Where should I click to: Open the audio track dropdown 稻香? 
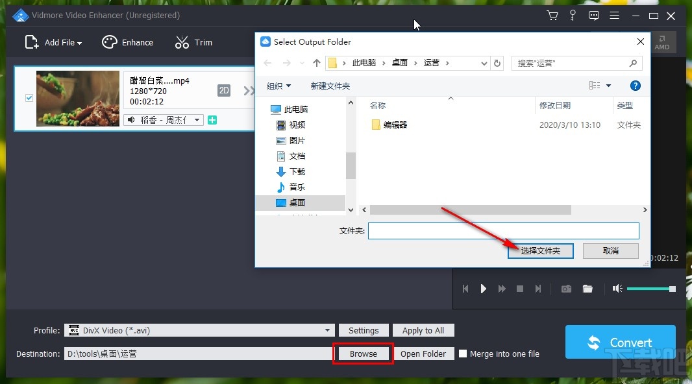164,120
